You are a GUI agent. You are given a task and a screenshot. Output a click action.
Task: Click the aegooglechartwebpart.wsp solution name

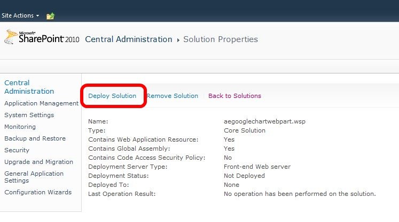coord(264,121)
